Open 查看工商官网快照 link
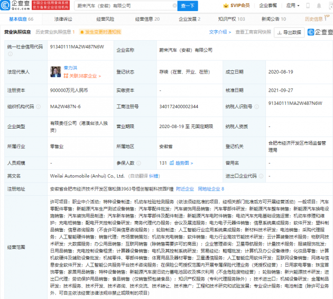 point(253,32)
